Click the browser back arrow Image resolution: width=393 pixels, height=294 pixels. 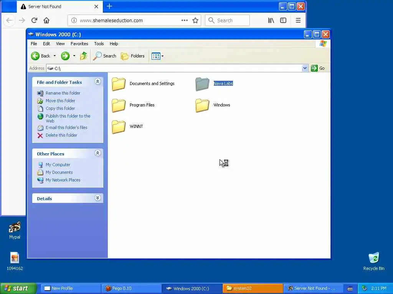click(9, 20)
